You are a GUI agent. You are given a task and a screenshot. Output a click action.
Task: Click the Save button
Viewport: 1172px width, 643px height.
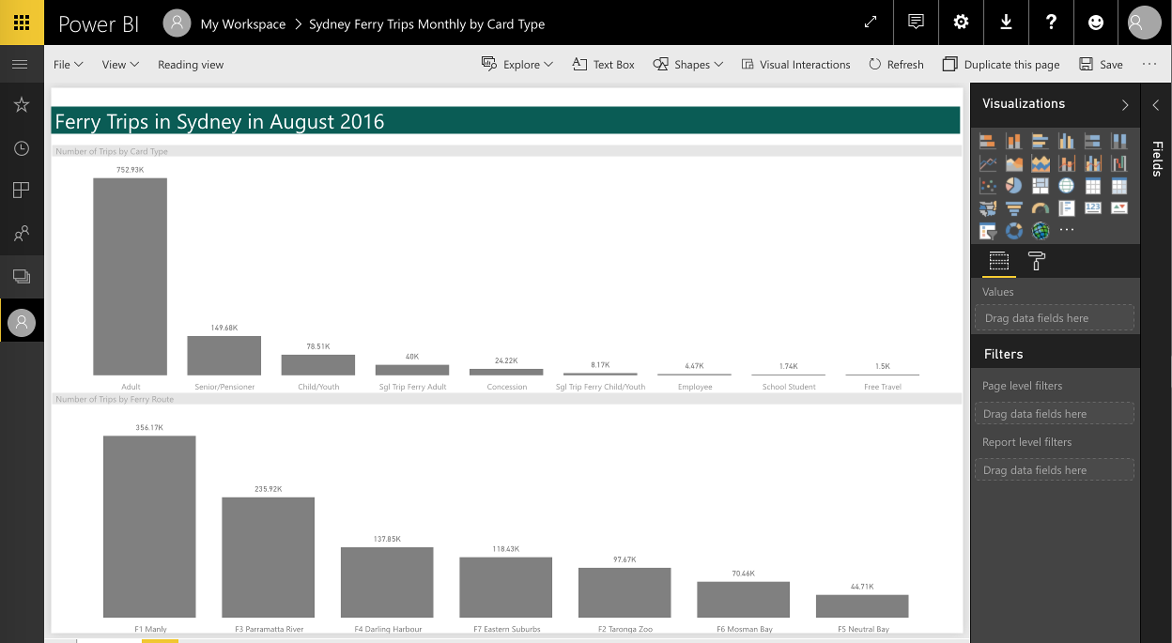pyautogui.click(x=1101, y=65)
